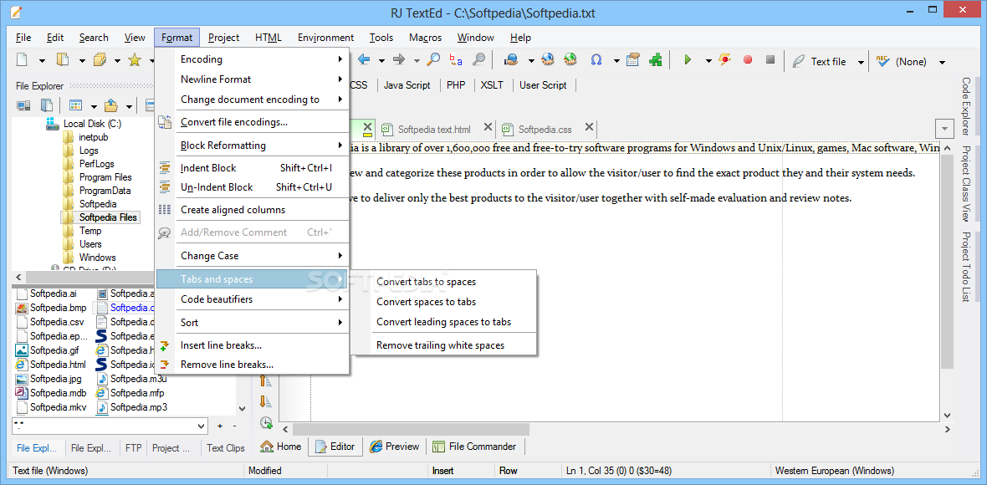
Task: Click the New file icon in the toolbar
Action: (22, 60)
